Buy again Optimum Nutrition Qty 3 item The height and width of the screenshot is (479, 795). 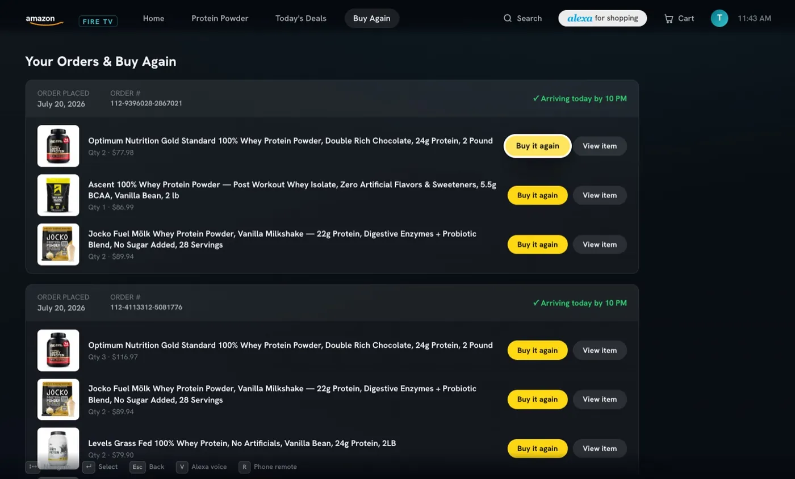click(x=538, y=350)
